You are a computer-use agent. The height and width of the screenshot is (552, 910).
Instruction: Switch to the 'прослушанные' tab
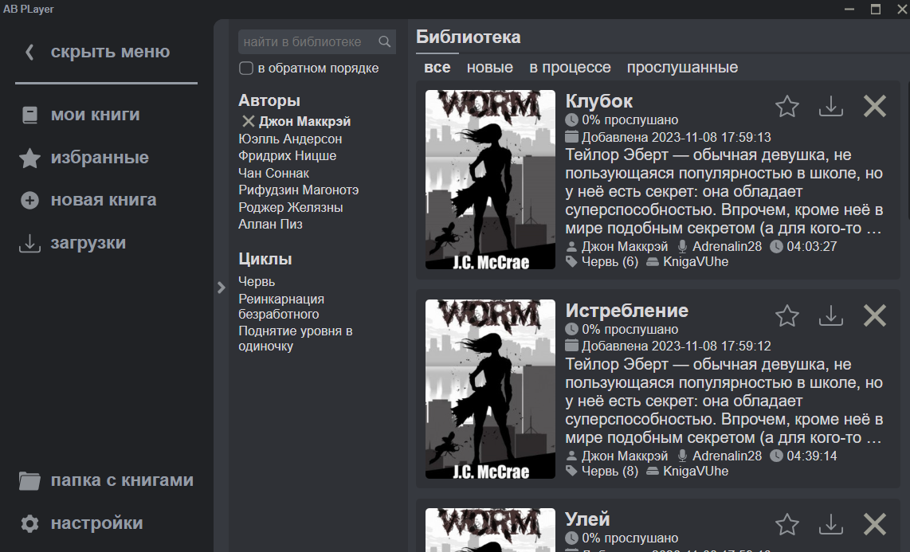click(x=682, y=67)
